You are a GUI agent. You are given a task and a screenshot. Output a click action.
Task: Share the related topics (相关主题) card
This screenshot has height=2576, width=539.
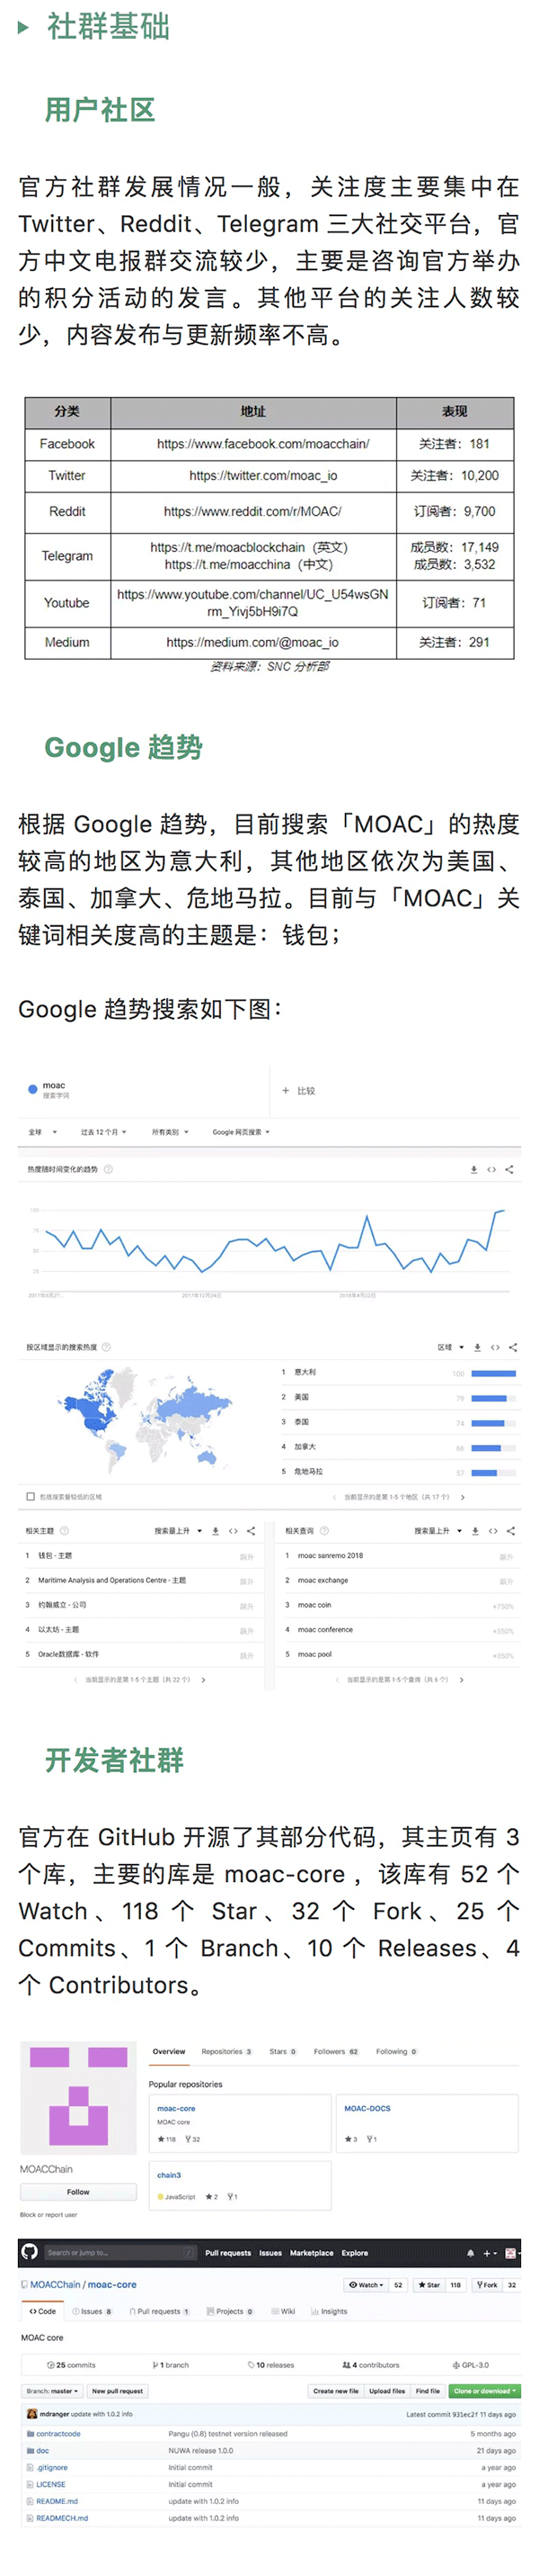tap(251, 1531)
